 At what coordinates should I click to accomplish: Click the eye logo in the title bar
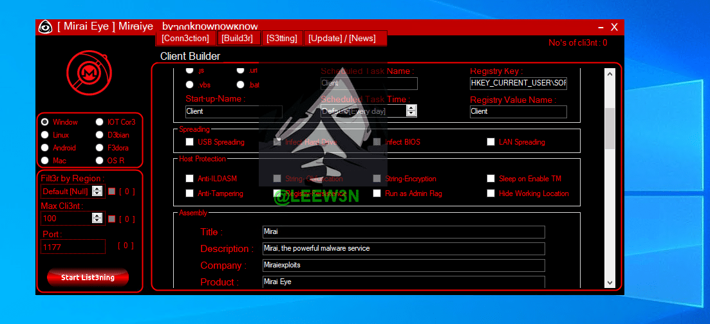45,26
